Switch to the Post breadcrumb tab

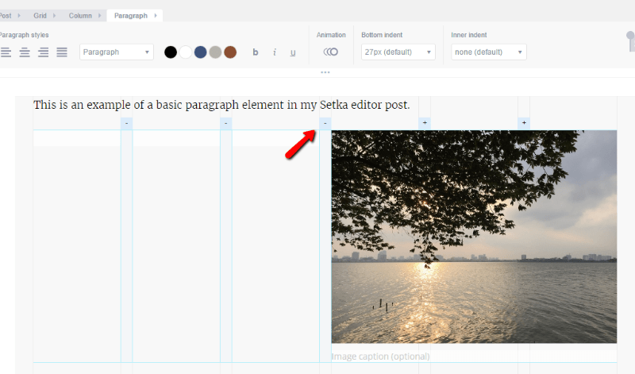click(x=6, y=16)
